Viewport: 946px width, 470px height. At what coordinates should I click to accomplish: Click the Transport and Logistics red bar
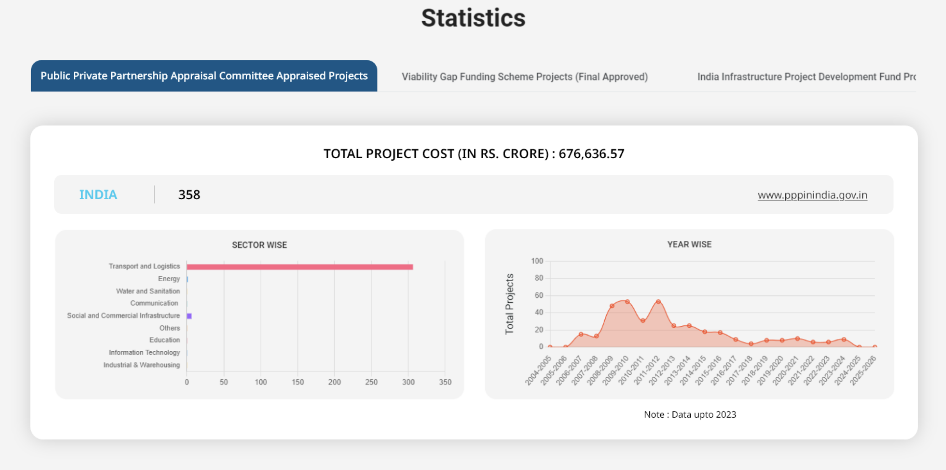tap(299, 267)
